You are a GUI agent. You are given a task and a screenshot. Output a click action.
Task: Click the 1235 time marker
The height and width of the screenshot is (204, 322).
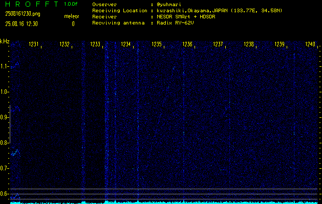157,44
